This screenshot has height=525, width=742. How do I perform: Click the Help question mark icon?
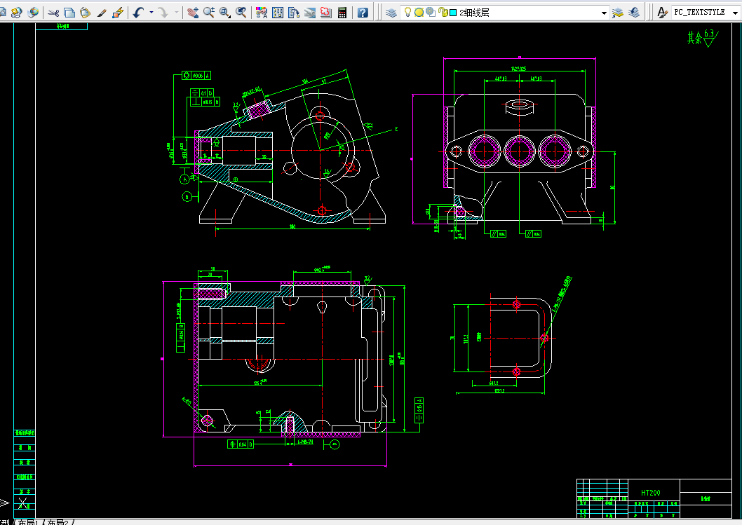click(363, 13)
